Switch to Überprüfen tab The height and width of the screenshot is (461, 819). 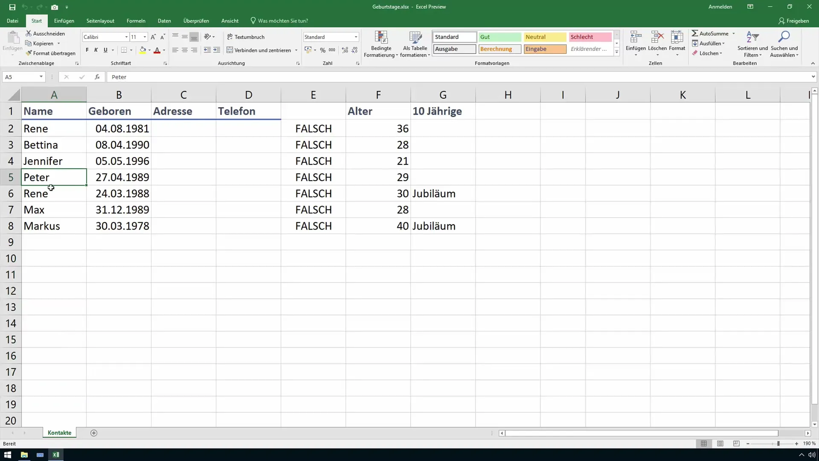pyautogui.click(x=196, y=21)
